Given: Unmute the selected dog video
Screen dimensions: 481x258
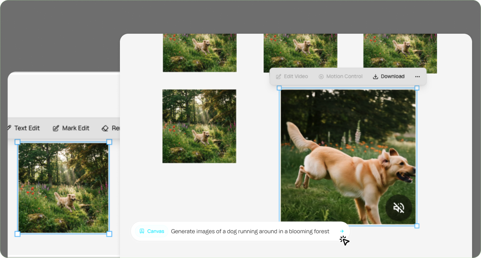Looking at the screenshot, I should [399, 208].
